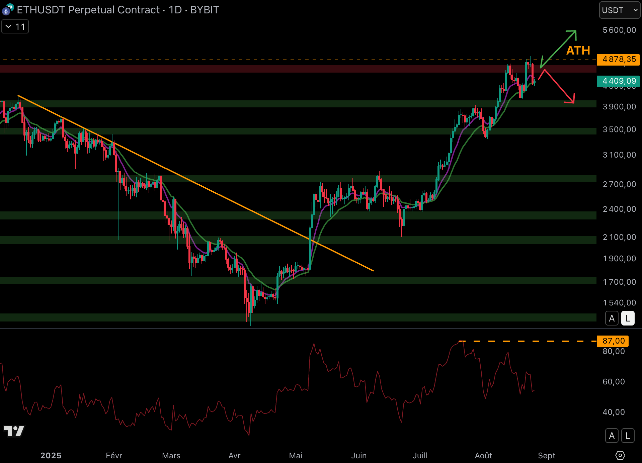Viewport: 642px width, 463px height.
Task: Click the ETHUSDT Perpetual Contract title
Action: coord(88,10)
